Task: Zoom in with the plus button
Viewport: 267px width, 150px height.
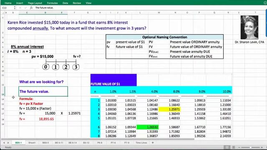Action: tap(262, 147)
